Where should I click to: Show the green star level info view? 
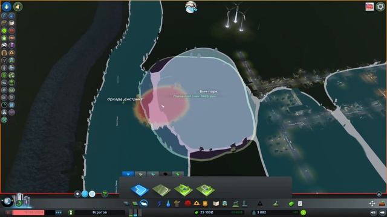(x=4, y=38)
